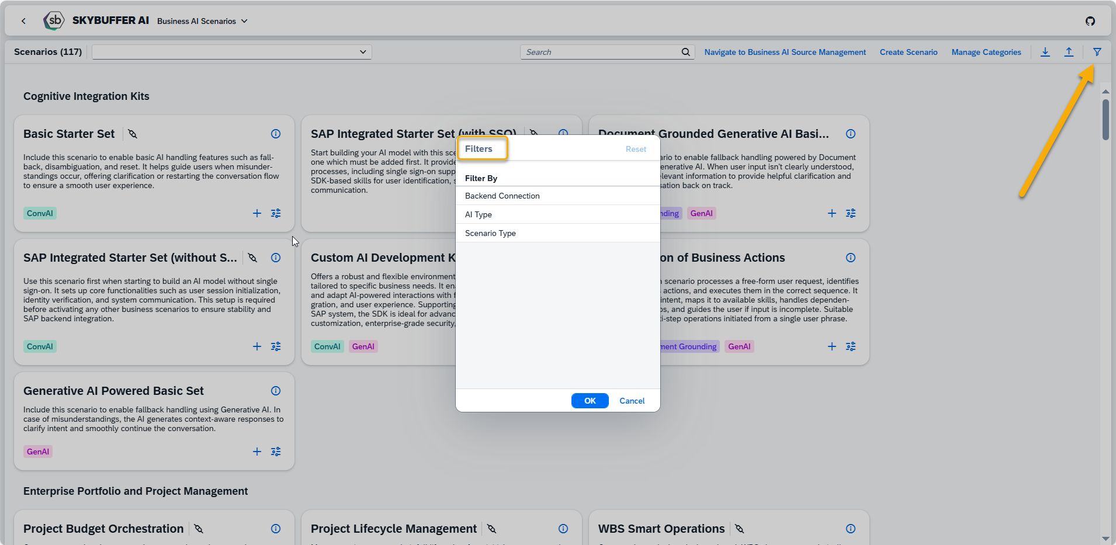Click Project Budget Orchestration title

click(103, 529)
